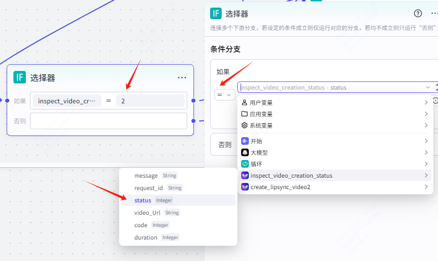Viewport: 438px width, 261px height.
Task: Click the 循环 loop node icon
Action: coord(245,164)
